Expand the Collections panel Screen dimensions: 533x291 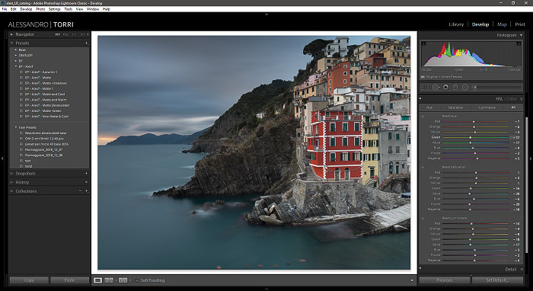(x=11, y=191)
